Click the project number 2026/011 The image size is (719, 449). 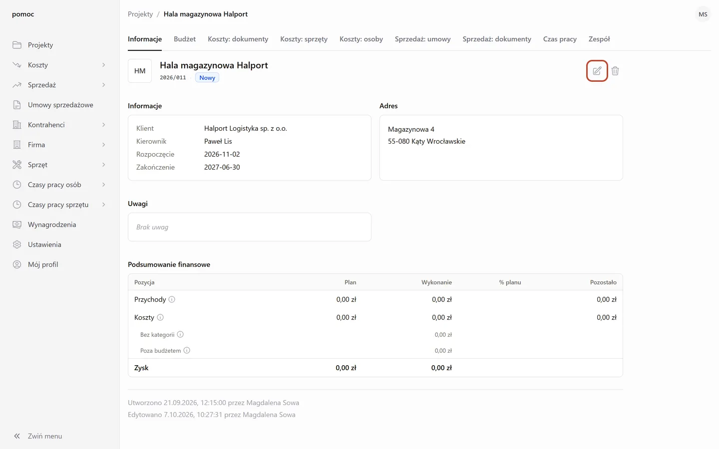pyautogui.click(x=173, y=77)
